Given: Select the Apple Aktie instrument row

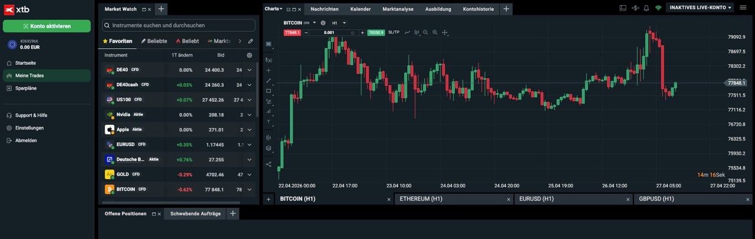Looking at the screenshot, I should pyautogui.click(x=179, y=130).
